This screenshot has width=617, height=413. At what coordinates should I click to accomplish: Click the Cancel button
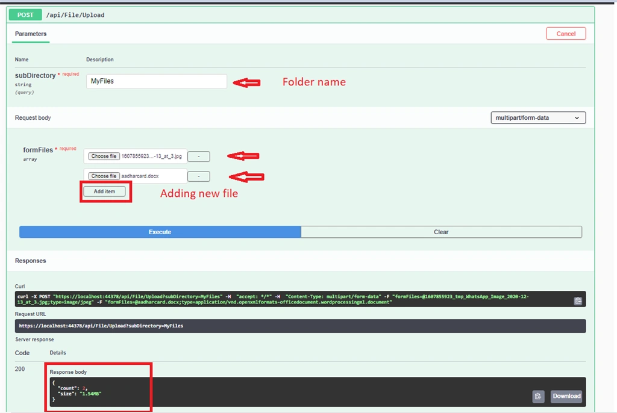click(x=566, y=34)
